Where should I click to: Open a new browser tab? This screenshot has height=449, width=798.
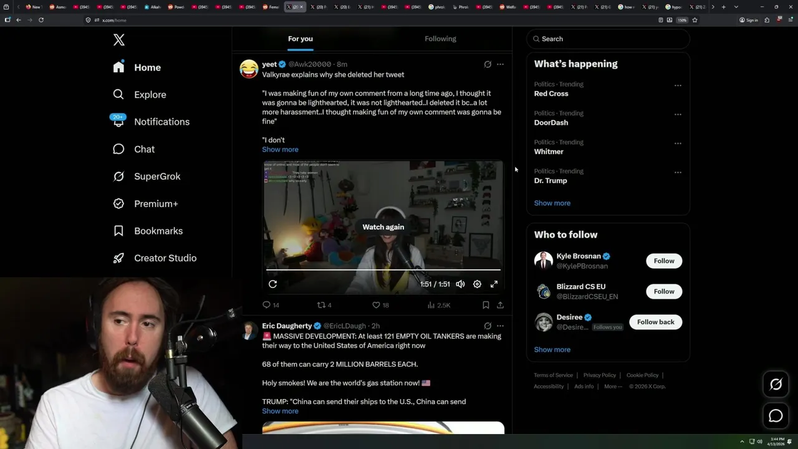point(723,7)
